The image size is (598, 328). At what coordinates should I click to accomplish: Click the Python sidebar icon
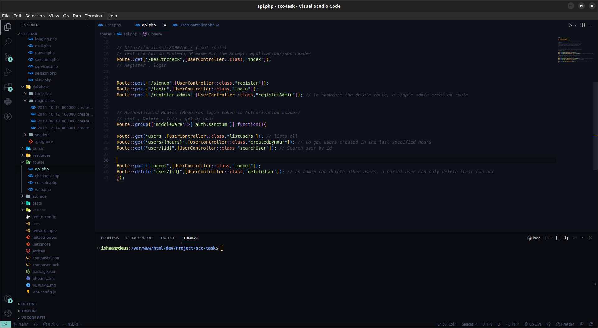pyautogui.click(x=7, y=102)
